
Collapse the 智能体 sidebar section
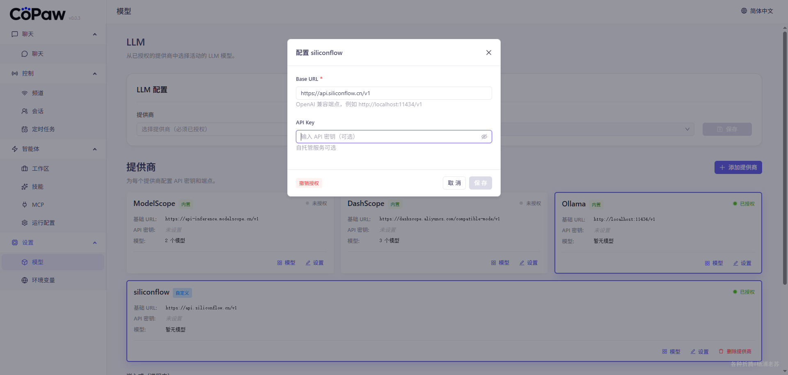point(95,149)
